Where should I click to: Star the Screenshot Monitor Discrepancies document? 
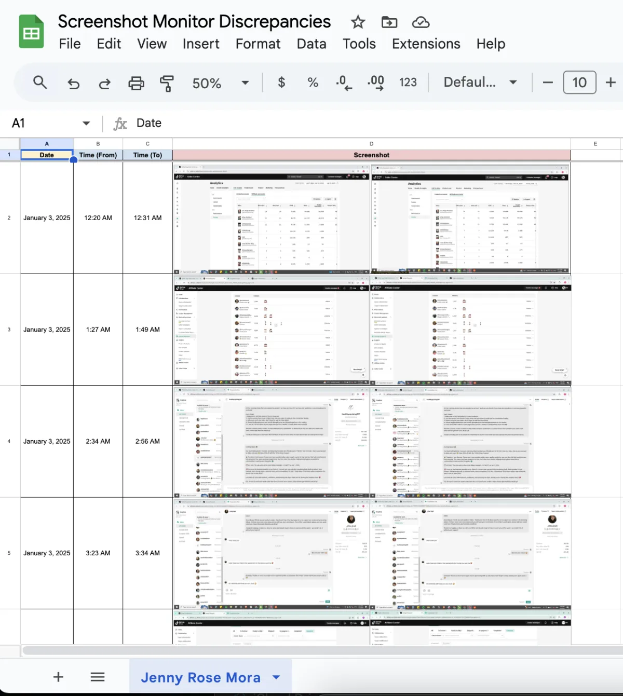point(358,22)
